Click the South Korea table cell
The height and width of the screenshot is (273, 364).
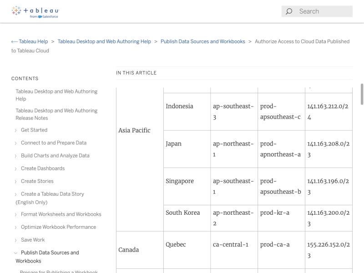click(187, 218)
